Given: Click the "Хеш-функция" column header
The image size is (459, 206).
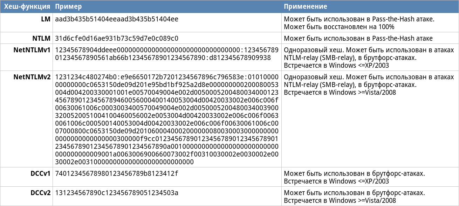Looking at the screenshot, I should click(27, 7).
